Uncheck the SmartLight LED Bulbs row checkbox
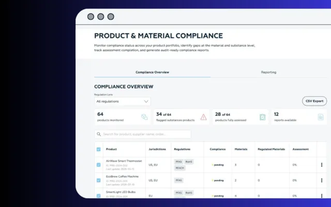 [x=99, y=196]
